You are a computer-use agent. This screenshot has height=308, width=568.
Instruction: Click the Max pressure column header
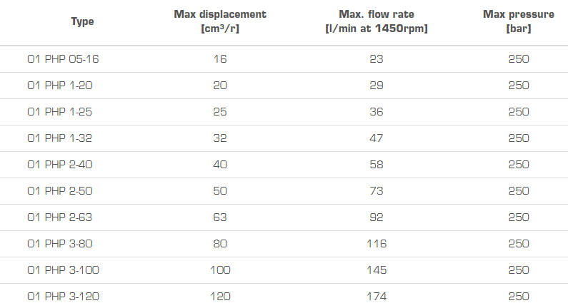tap(518, 21)
